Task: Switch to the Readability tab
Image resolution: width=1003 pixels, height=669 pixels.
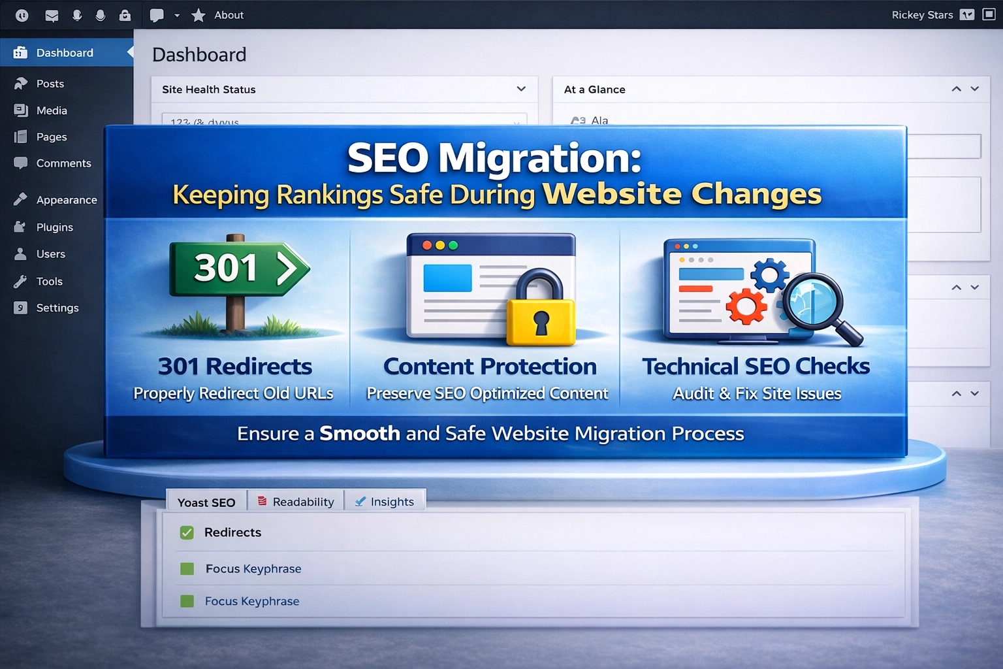Action: [x=296, y=502]
